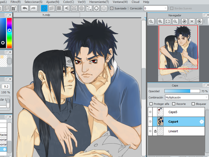The image size is (209, 157).
Task: Switch to the h.mdp document tab
Action: [x=46, y=15]
